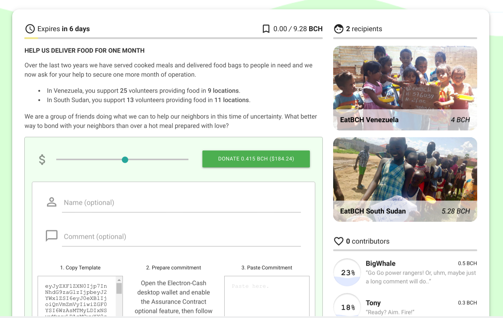Screen dimensions: 503x318
Task: Click the clock icon beside Expires
Action: tap(30, 29)
